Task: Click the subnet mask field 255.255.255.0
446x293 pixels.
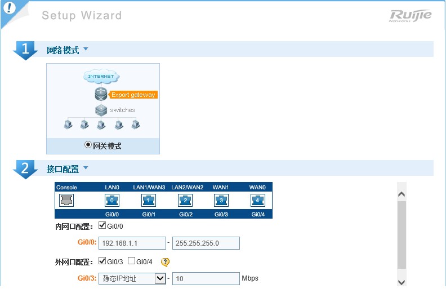Action: 206,243
